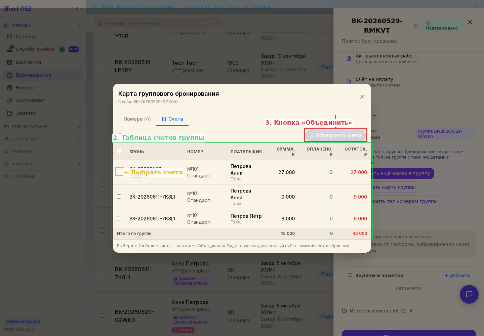The image size is (484, 336).
Task: Open Хаускипинг sparkle icon in sidebar
Action: (10, 100)
